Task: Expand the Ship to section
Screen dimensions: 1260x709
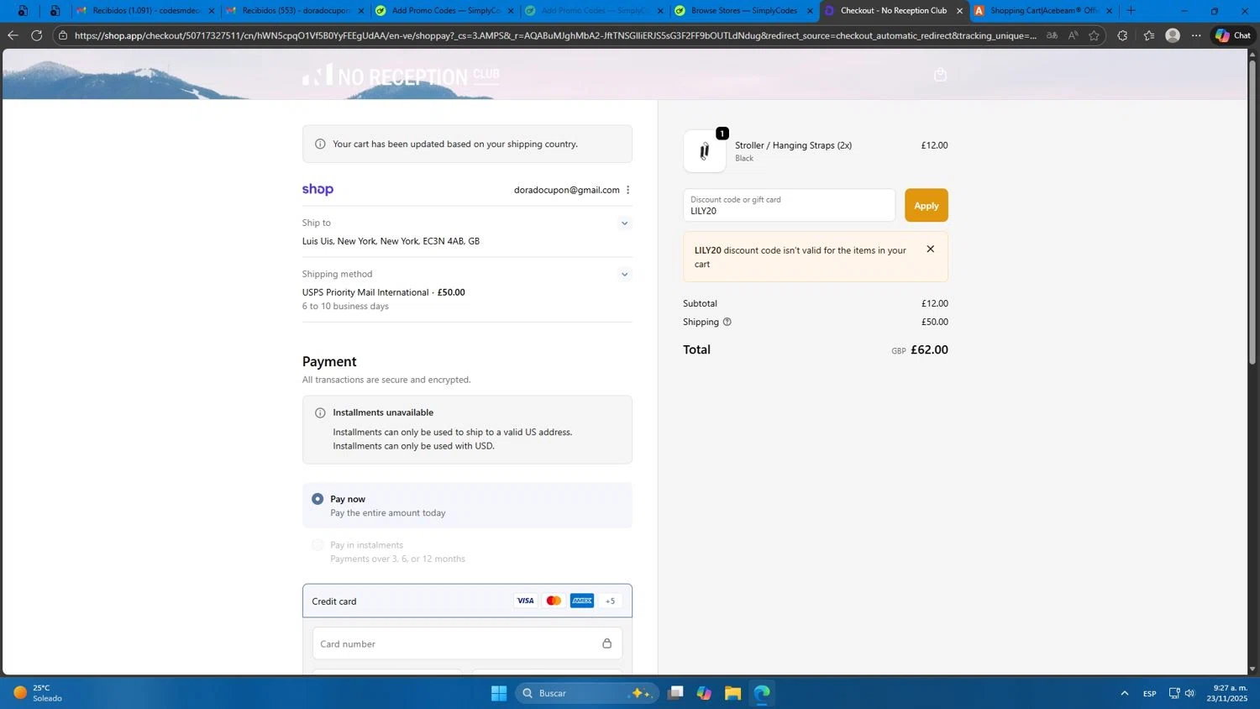Action: [x=624, y=223]
